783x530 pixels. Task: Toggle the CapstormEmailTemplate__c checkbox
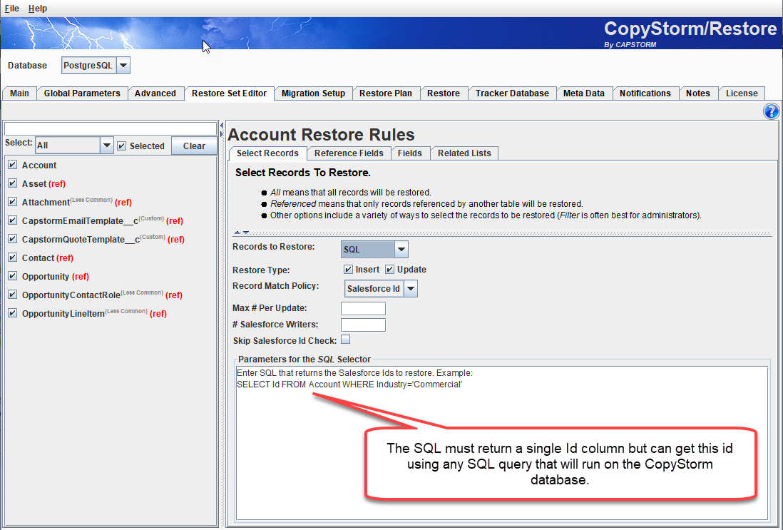click(x=13, y=220)
